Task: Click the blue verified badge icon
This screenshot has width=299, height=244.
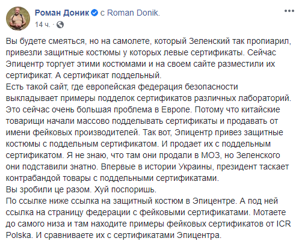Action: pos(94,13)
